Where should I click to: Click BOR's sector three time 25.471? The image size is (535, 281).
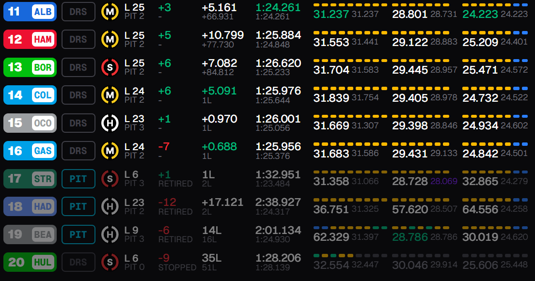[x=480, y=70]
